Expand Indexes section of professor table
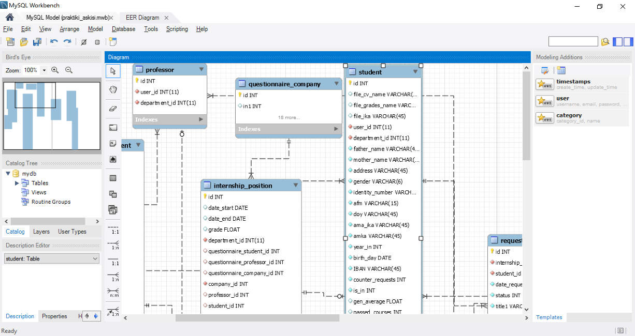Image resolution: width=635 pixels, height=336 pixels. coord(201,119)
